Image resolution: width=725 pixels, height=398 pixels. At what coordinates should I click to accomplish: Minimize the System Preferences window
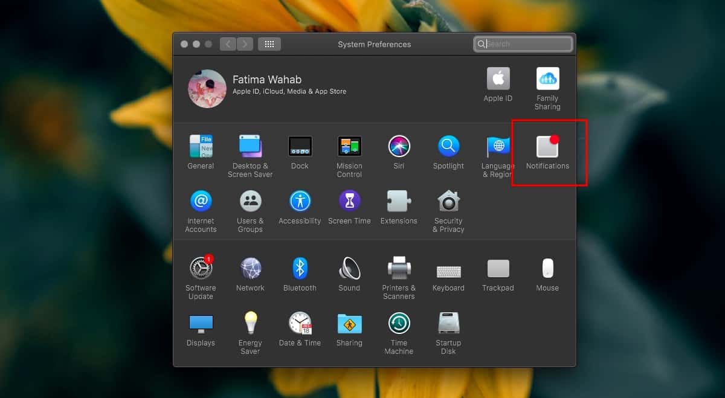196,44
